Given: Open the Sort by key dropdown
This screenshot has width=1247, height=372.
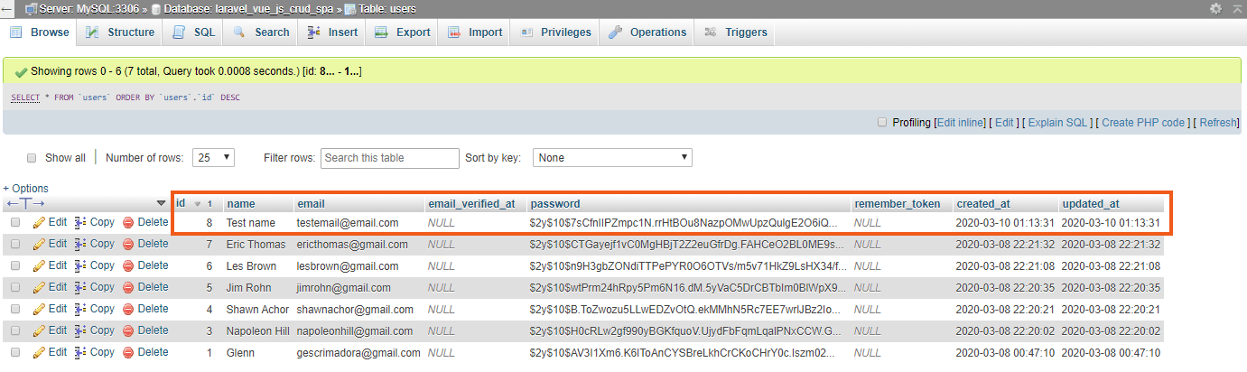Looking at the screenshot, I should 612,157.
